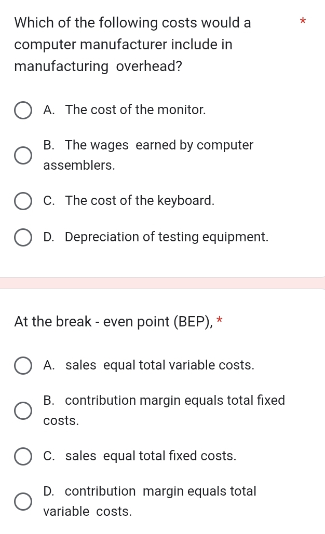This screenshot has width=325, height=534.
Task: Click the red asterisk after '(BEP),'
Action: tap(220, 320)
